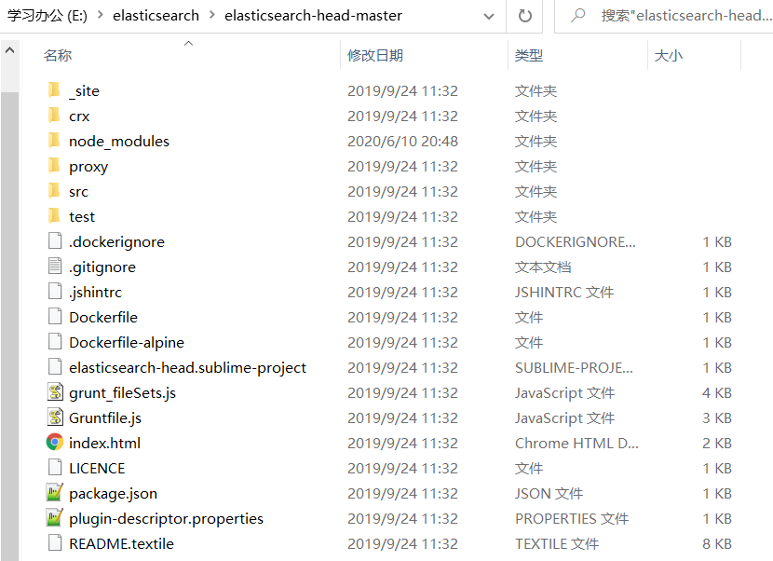The height and width of the screenshot is (561, 773).
Task: Click the .dockerignore file icon
Action: (x=55, y=241)
